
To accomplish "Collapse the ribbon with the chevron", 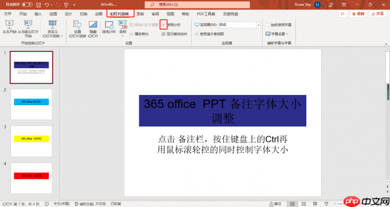I will [386, 44].
